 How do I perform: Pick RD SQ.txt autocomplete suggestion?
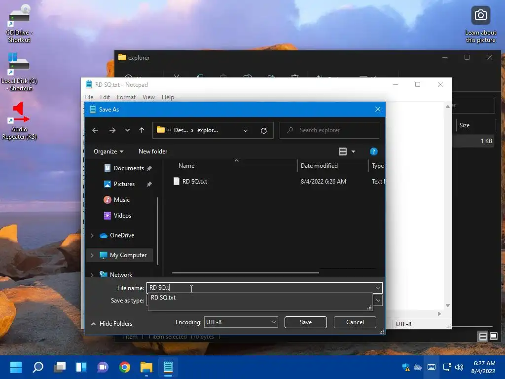coord(163,298)
